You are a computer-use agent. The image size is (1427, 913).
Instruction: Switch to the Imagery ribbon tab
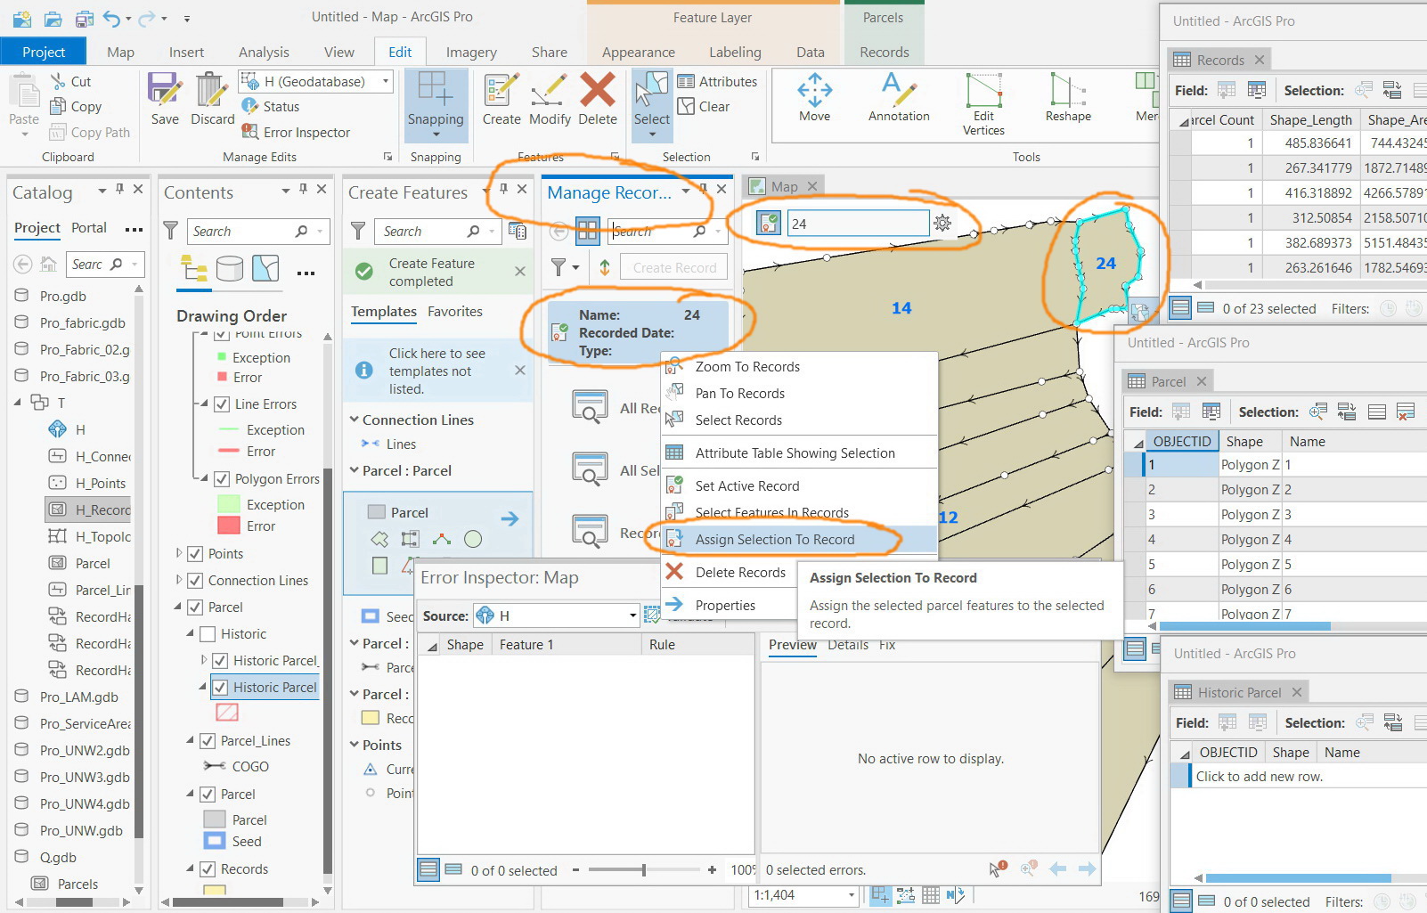coord(471,52)
